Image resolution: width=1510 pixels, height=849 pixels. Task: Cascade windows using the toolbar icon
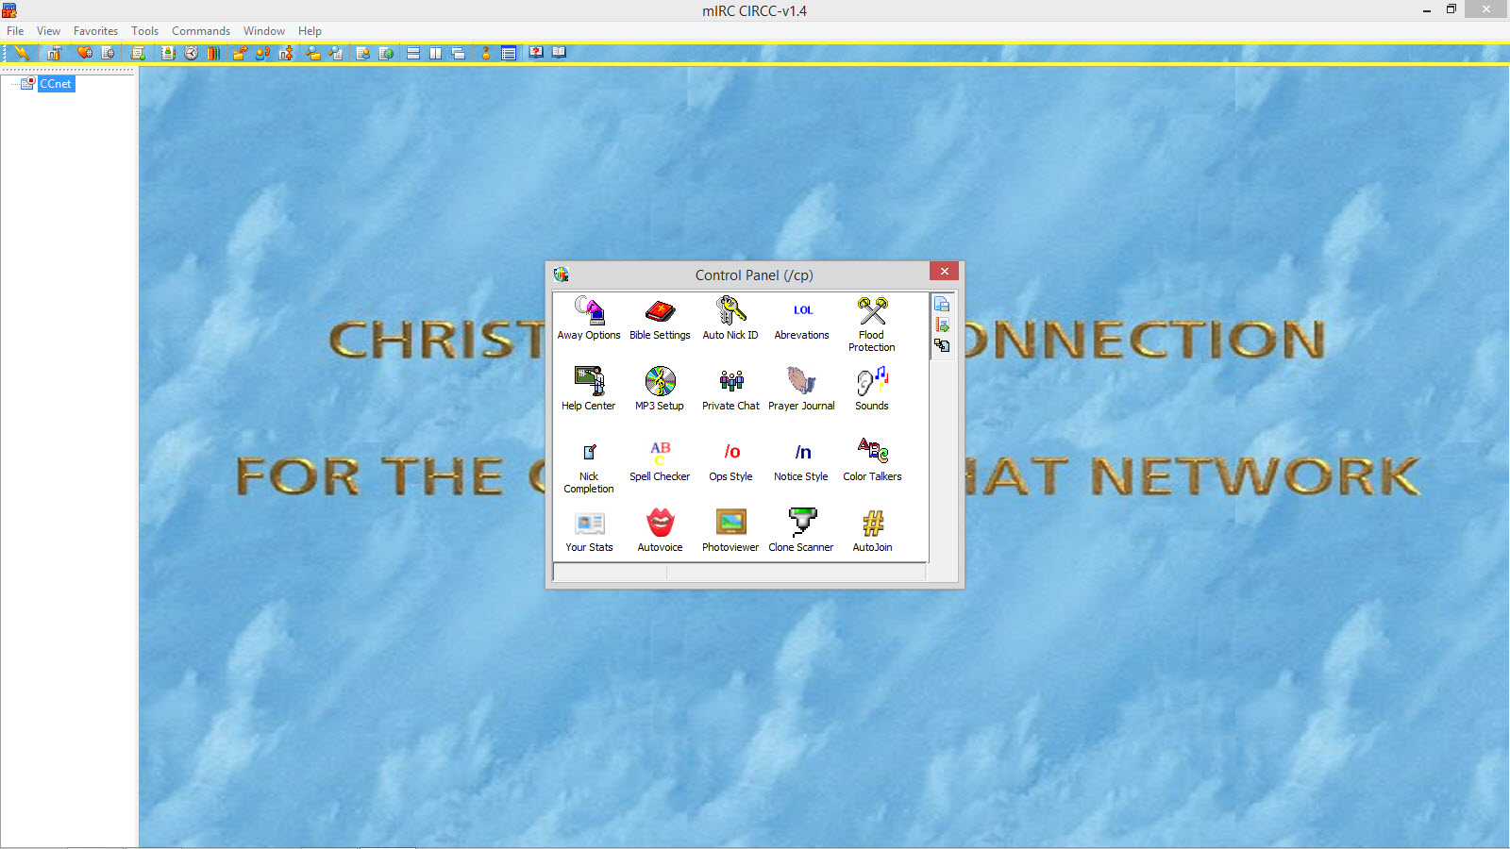(459, 53)
